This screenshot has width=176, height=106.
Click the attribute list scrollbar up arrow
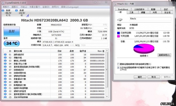(x=107, y=51)
